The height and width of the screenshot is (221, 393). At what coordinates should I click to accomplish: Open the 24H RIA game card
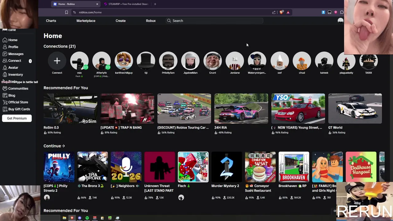[241, 109]
